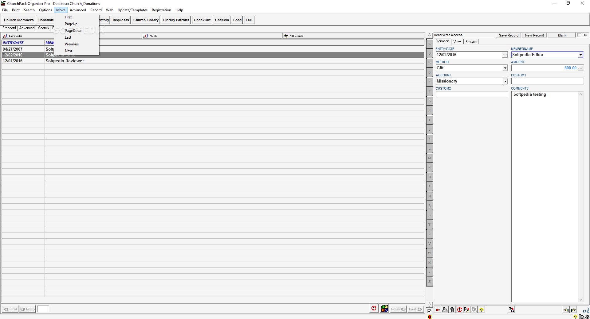Click the All Records filter icon
Viewport: 590px width, 319px height.
point(286,36)
